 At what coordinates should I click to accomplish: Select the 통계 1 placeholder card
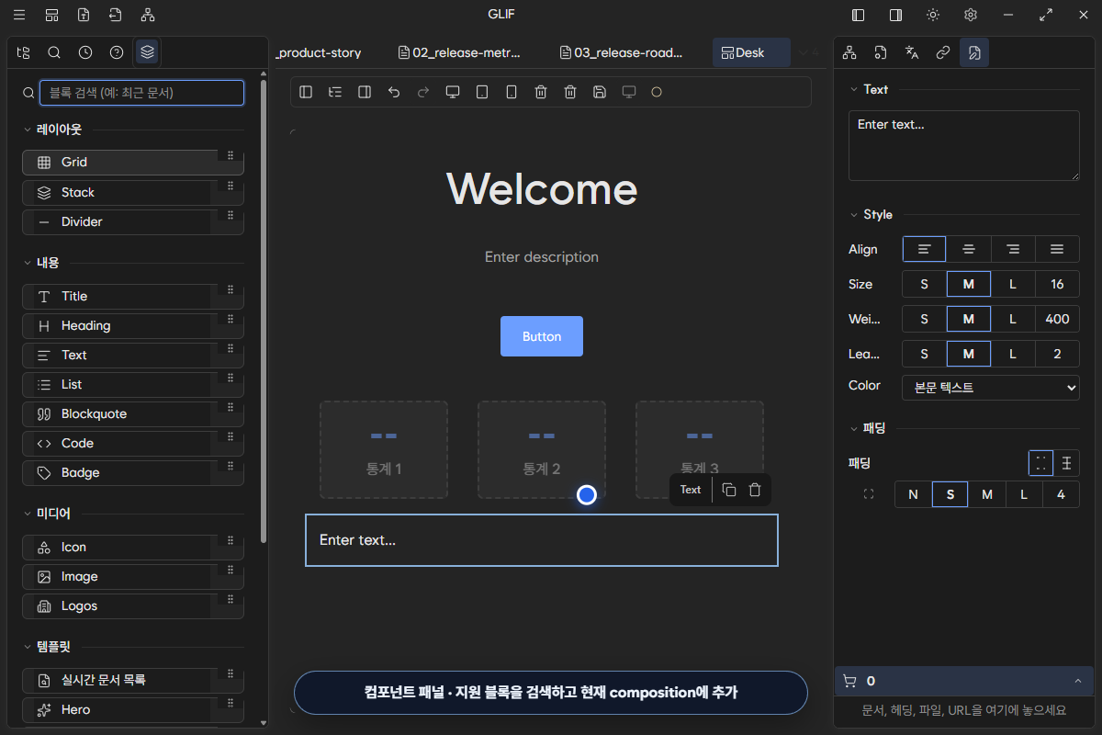pos(384,450)
